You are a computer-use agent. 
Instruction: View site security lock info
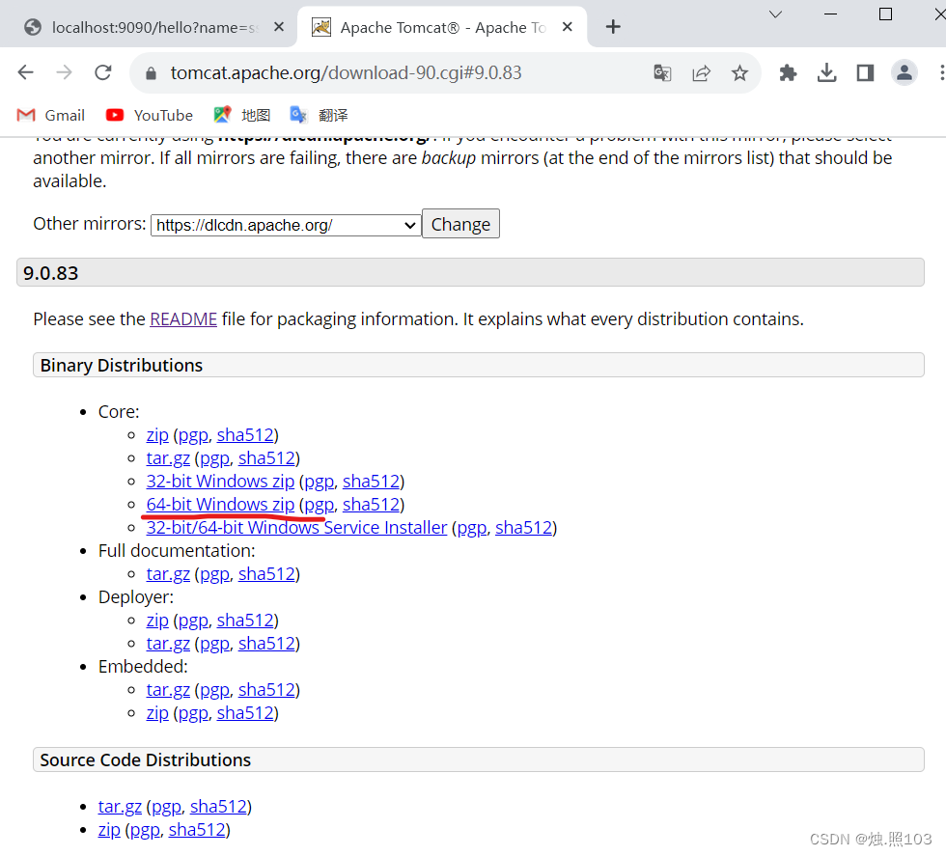pos(151,73)
